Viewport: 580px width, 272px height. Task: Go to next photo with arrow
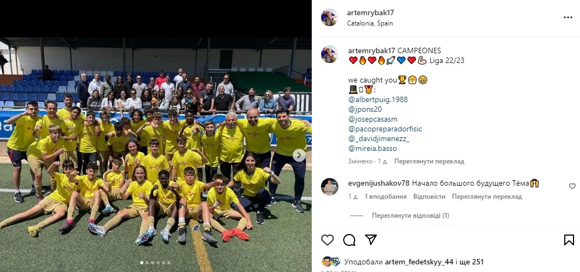(299, 155)
